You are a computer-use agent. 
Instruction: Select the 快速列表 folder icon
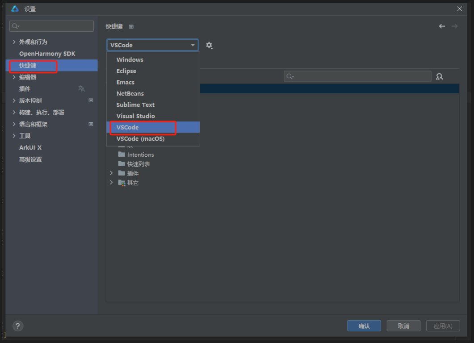pyautogui.click(x=122, y=164)
